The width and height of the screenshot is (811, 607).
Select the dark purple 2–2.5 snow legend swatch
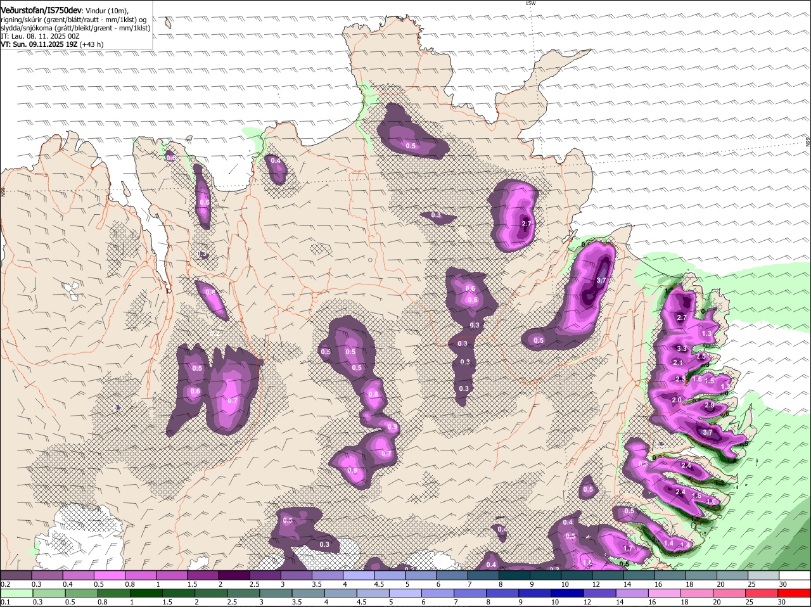click(x=234, y=575)
